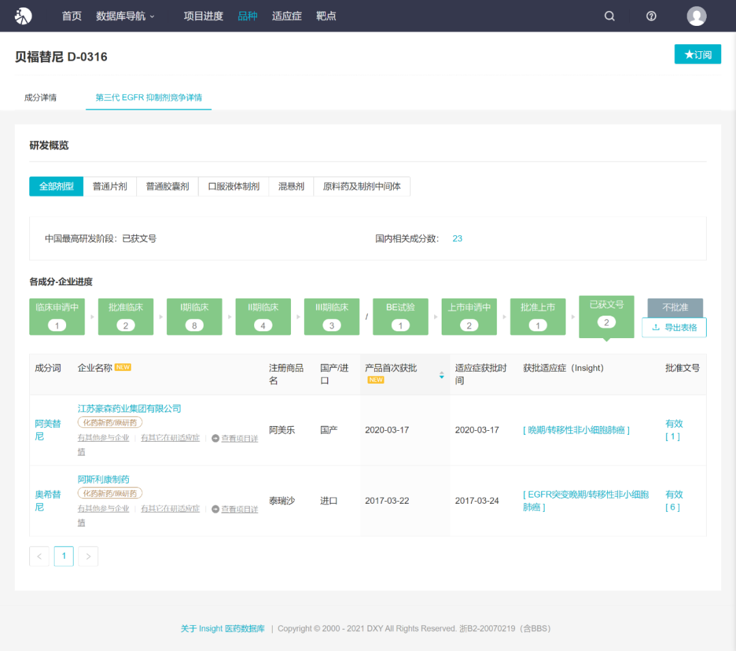Click 化药新药/原研药 tag under 阿斯利康制药
The height and width of the screenshot is (651, 736).
point(110,494)
